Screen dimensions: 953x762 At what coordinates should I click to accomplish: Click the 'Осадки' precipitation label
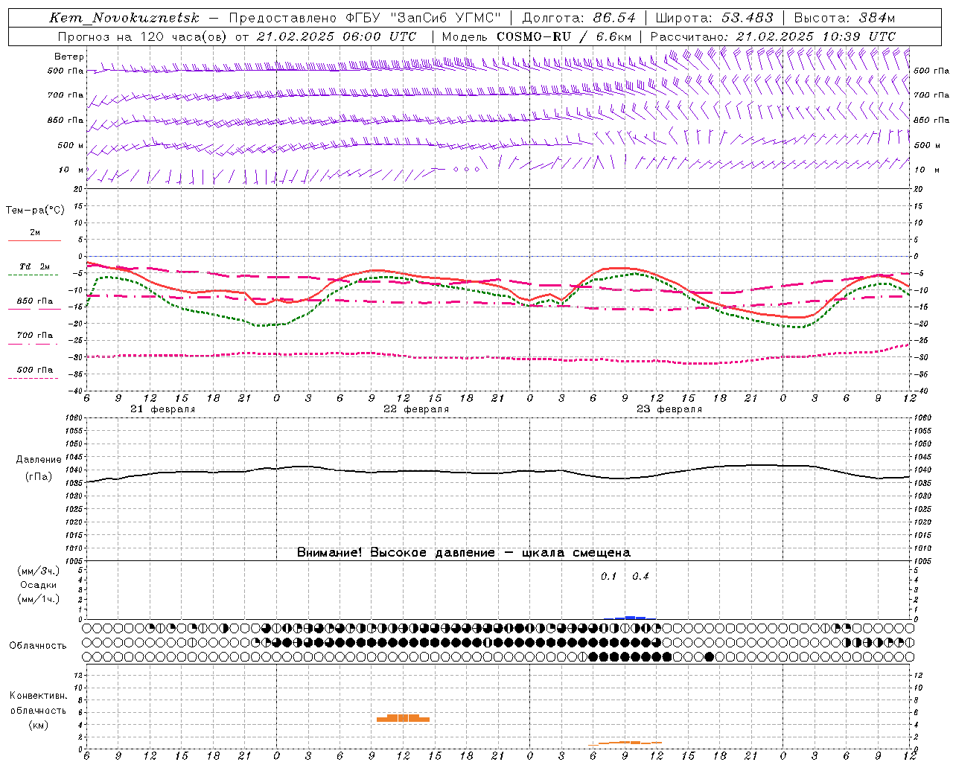[x=39, y=585]
